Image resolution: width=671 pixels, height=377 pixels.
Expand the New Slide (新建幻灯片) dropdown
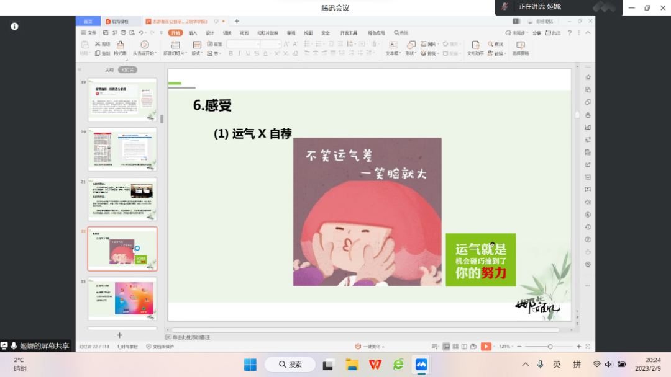175,54
